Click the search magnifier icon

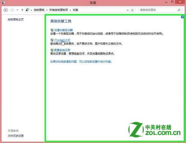click(179, 10)
